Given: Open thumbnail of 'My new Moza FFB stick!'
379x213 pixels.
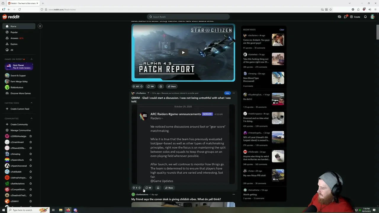Looking at the screenshot, I should pyautogui.click(x=278, y=175).
